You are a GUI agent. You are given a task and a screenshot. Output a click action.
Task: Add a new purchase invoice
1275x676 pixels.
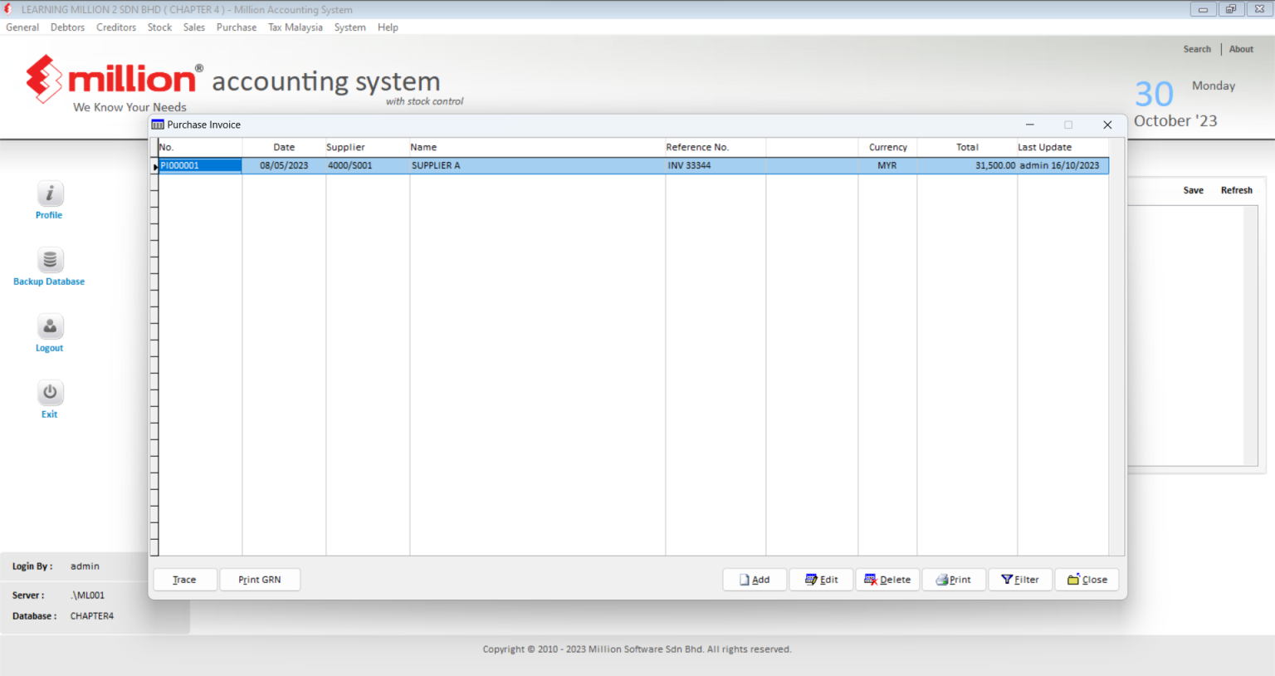(x=754, y=579)
